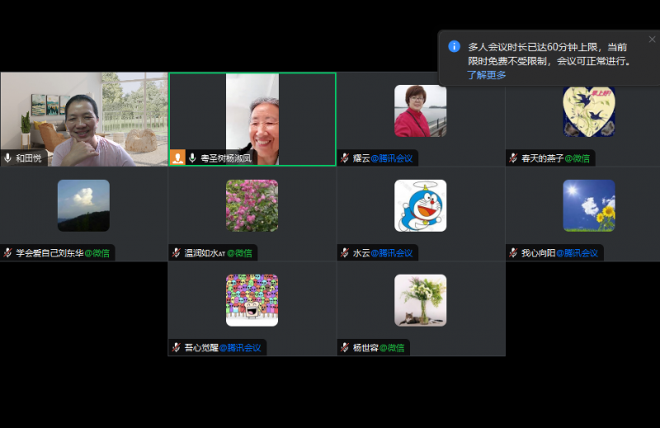Click muted mic icon beside 杨世容
This screenshot has height=428, width=660.
click(x=345, y=348)
